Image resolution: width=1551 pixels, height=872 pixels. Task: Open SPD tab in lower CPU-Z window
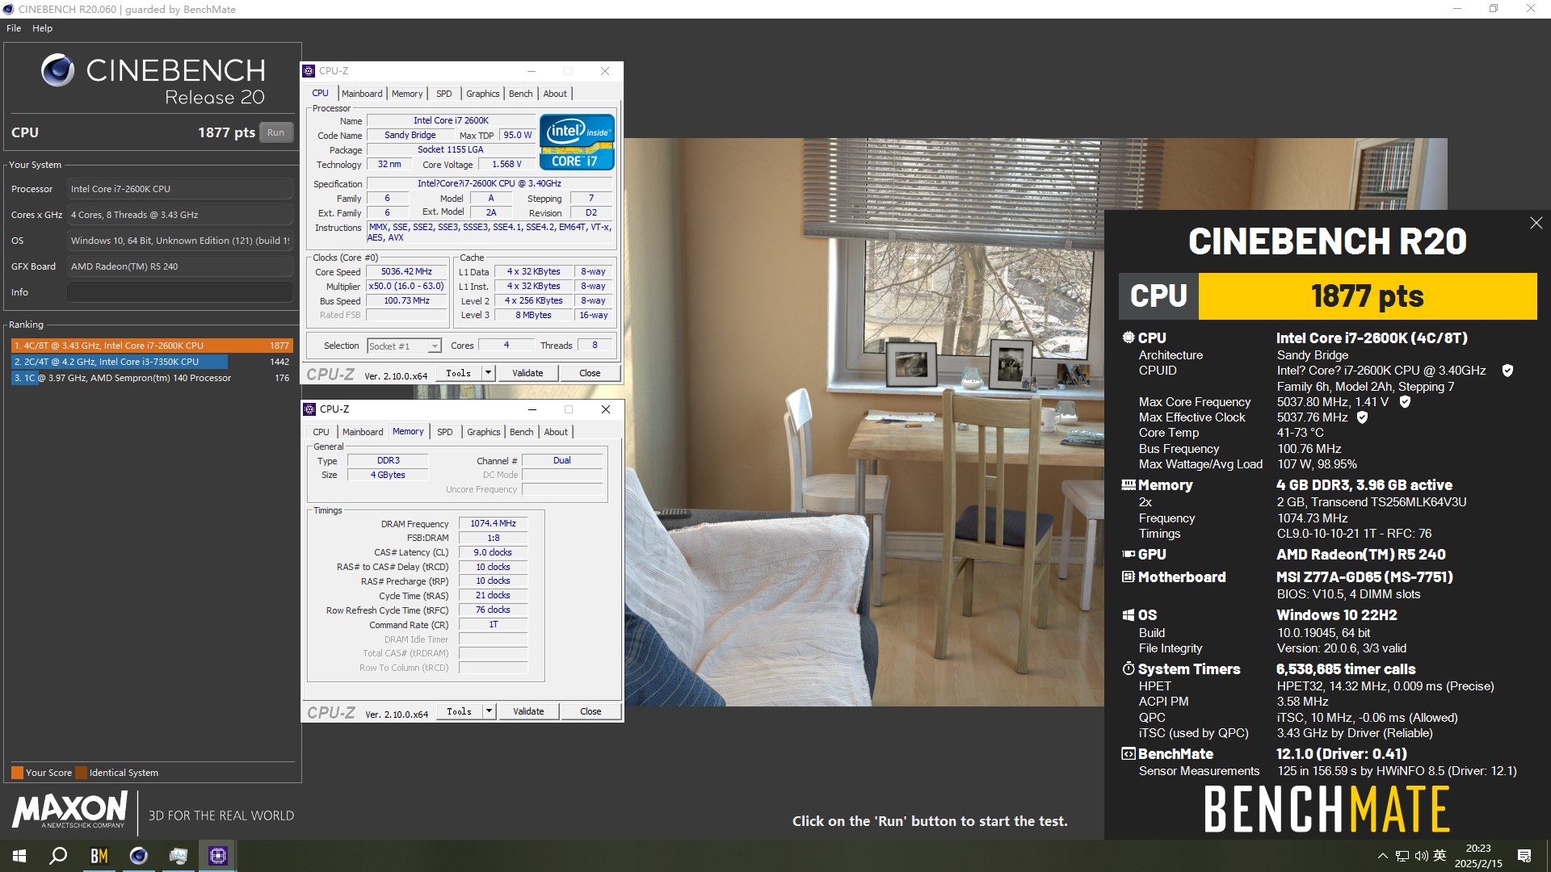(445, 432)
